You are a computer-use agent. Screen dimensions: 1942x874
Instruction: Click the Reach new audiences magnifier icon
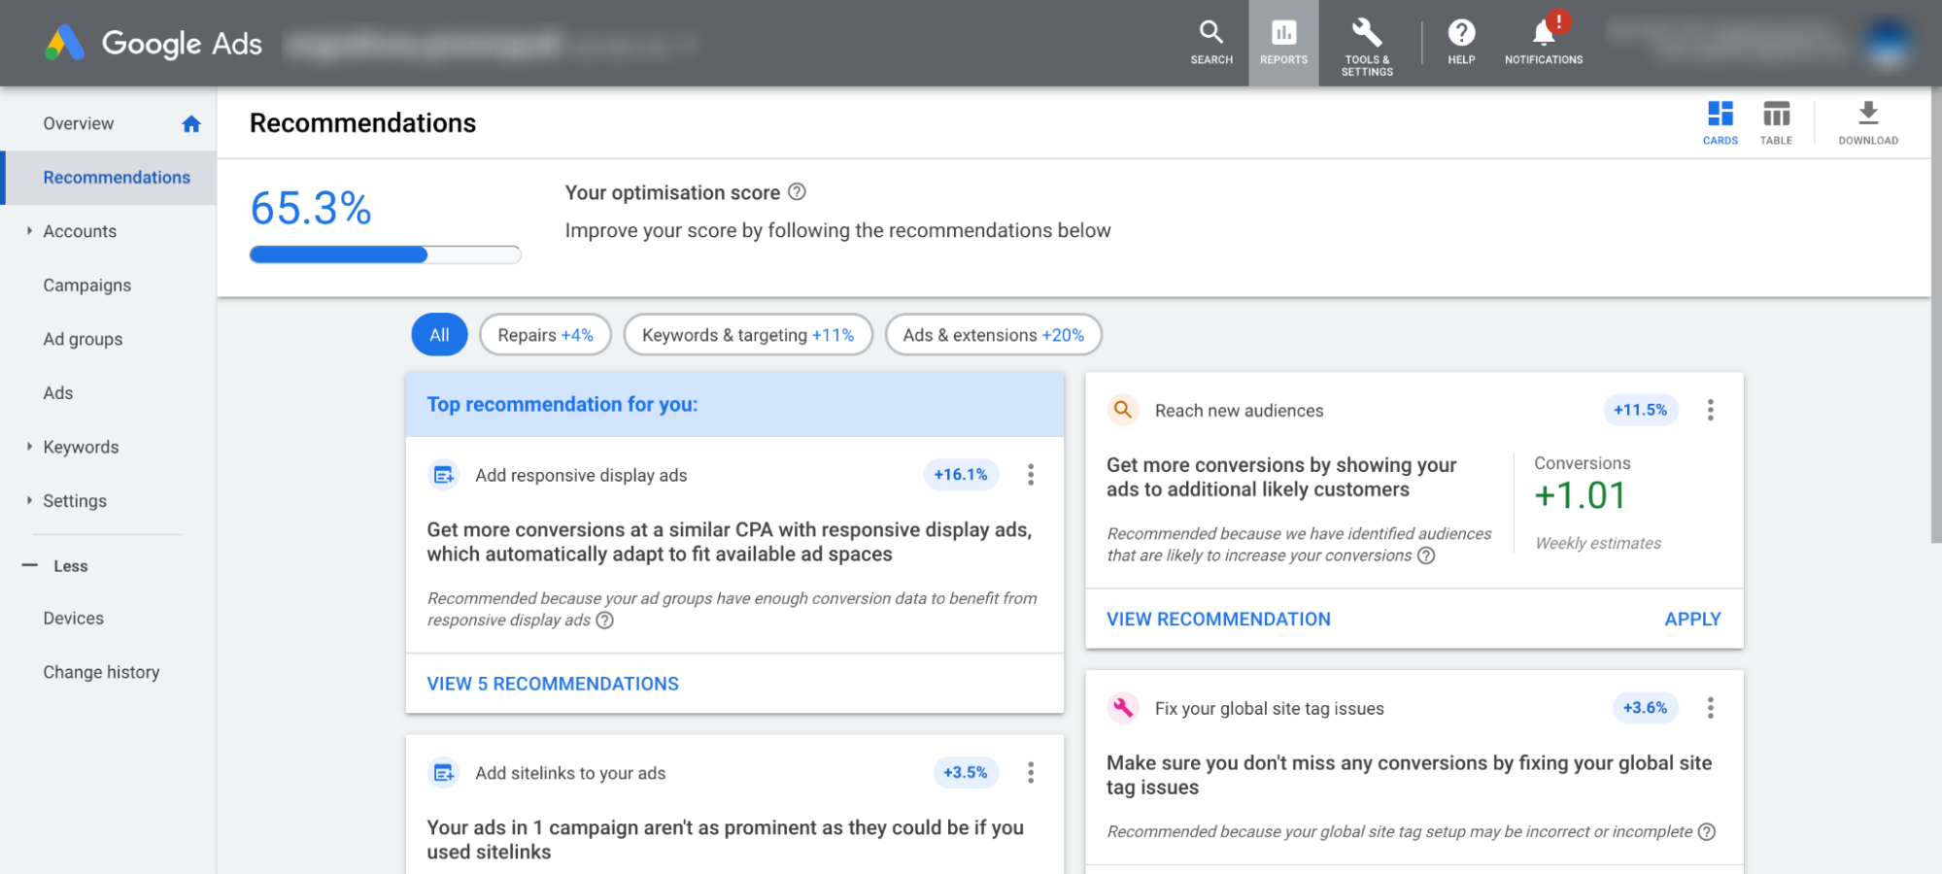(1123, 410)
